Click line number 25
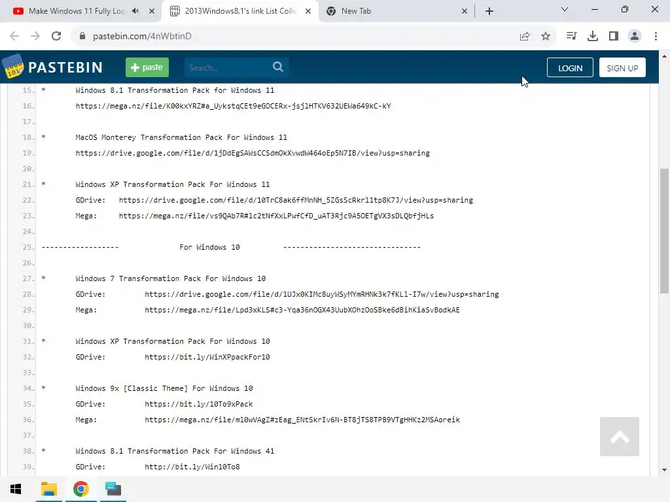 tap(27, 247)
